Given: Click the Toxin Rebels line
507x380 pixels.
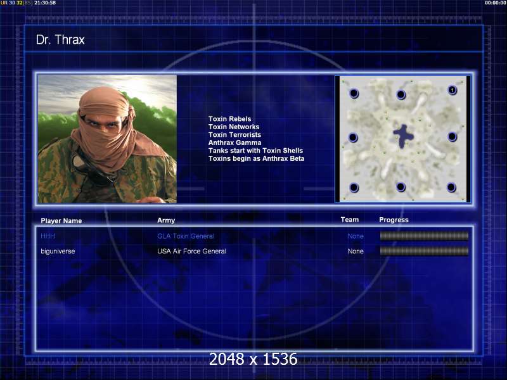Looking at the screenshot, I should pos(229,119).
